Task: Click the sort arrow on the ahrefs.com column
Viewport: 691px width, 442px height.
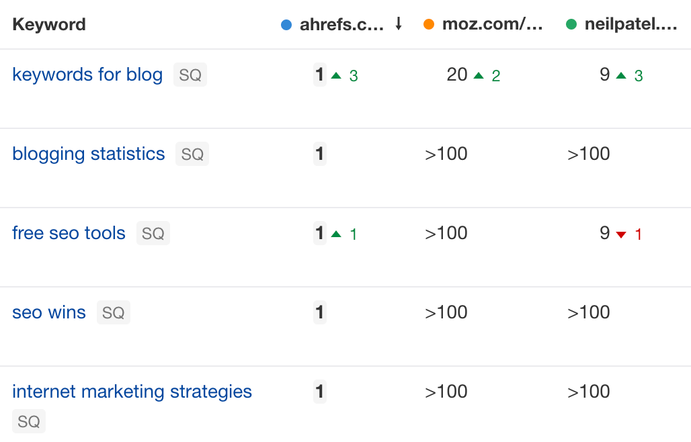Action: pos(398,24)
